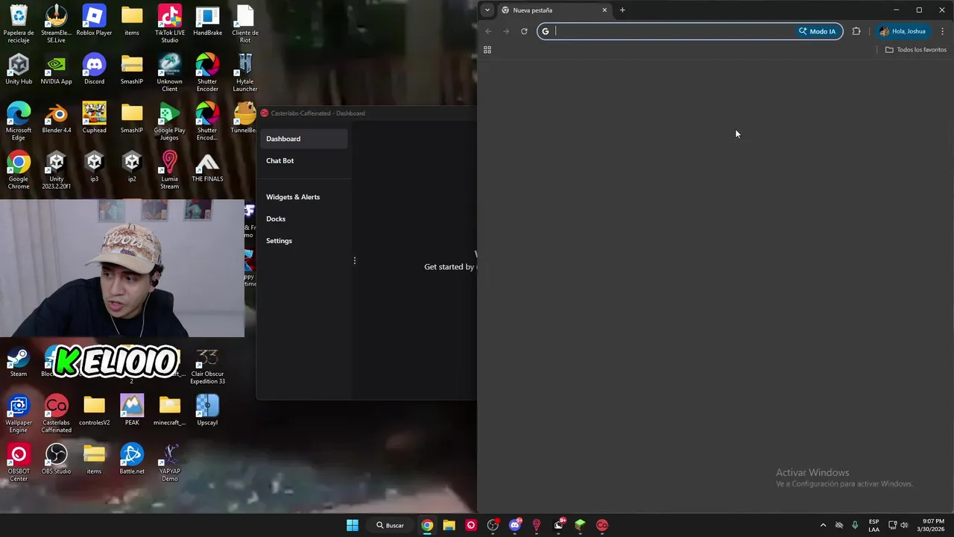Open Casterlabs icon on taskbar
This screenshot has width=954, height=537.
point(602,525)
